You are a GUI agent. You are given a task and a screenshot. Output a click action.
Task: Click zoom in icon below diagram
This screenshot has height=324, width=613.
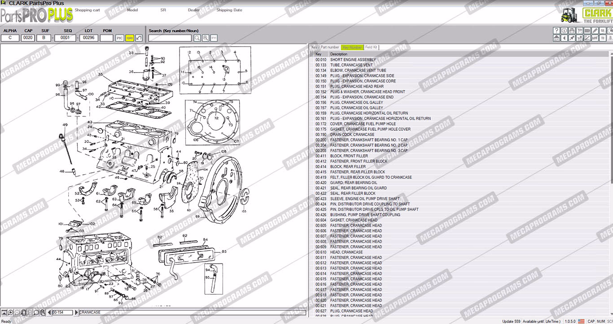click(x=10, y=312)
